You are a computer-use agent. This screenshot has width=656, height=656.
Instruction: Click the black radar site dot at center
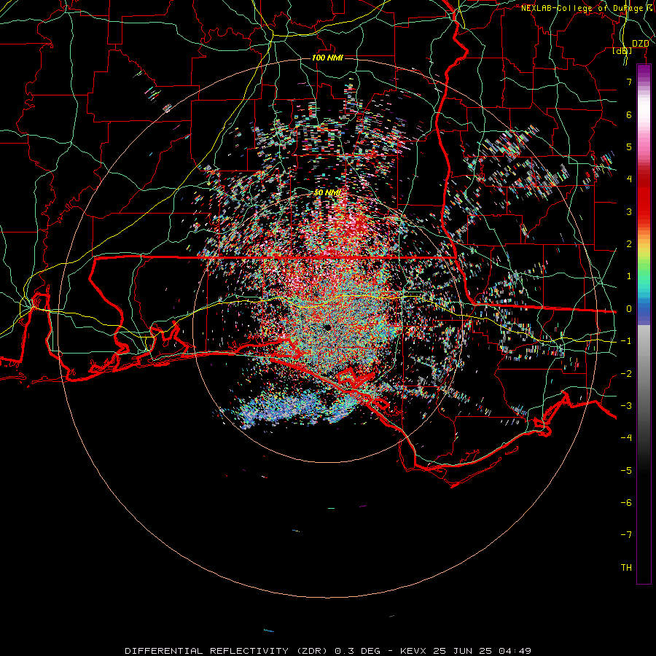click(x=327, y=327)
